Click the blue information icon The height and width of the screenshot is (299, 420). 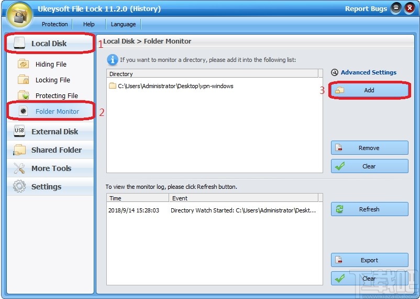(113, 60)
